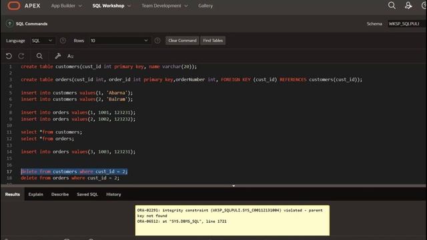Switch to the Saved SQL tab
Screen dimensions: 427x240
[87, 194]
